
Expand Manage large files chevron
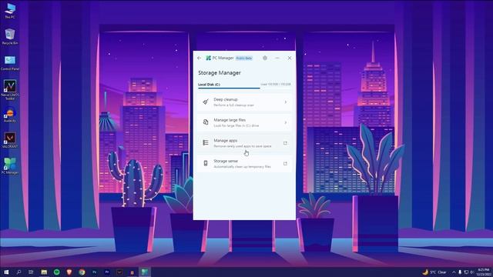286,122
